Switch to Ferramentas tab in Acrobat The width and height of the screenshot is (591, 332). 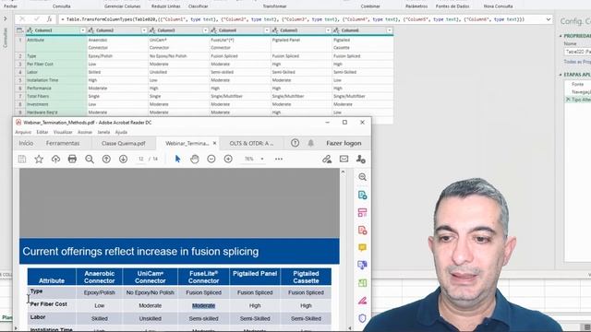[63, 143]
